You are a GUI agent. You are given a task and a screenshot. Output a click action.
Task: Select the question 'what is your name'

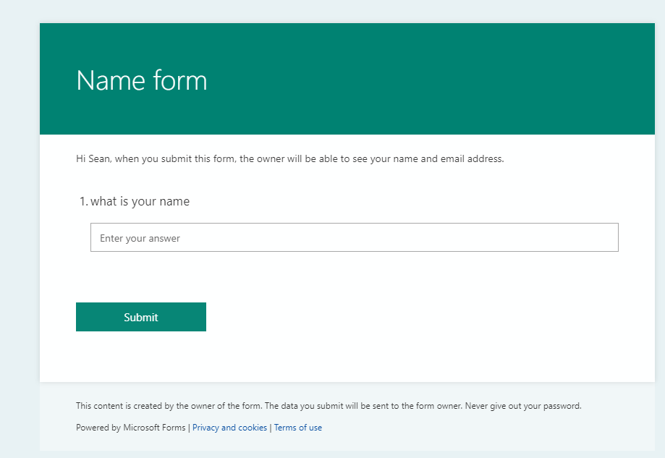tap(140, 201)
